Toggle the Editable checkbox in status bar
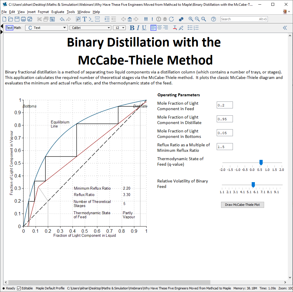293x292 pixels. [x=19, y=288]
